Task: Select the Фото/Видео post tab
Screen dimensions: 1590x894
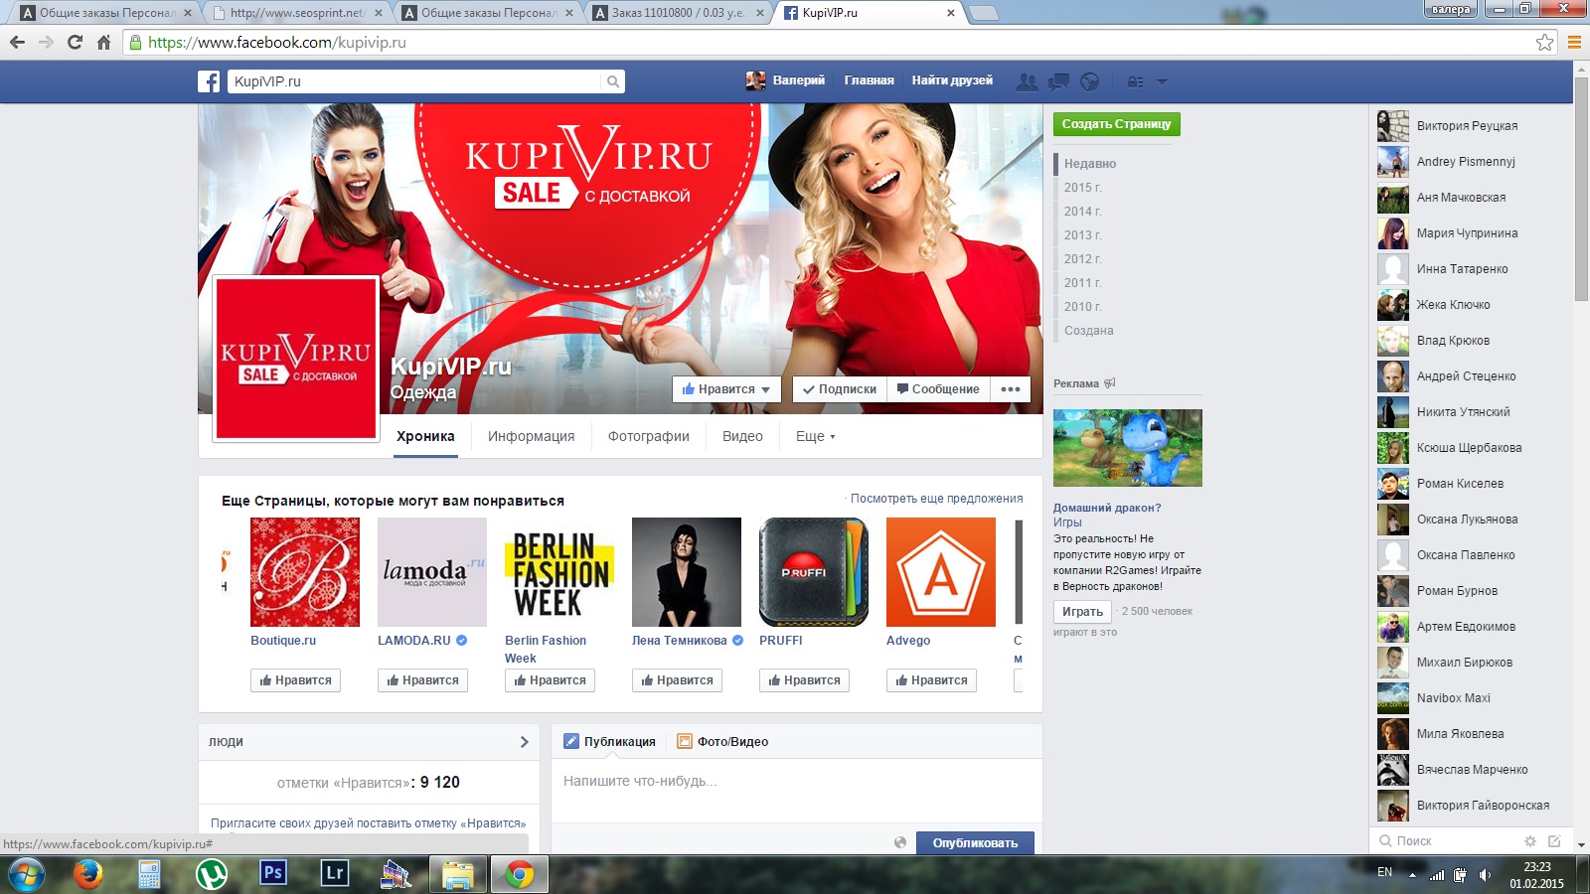Action: [722, 742]
